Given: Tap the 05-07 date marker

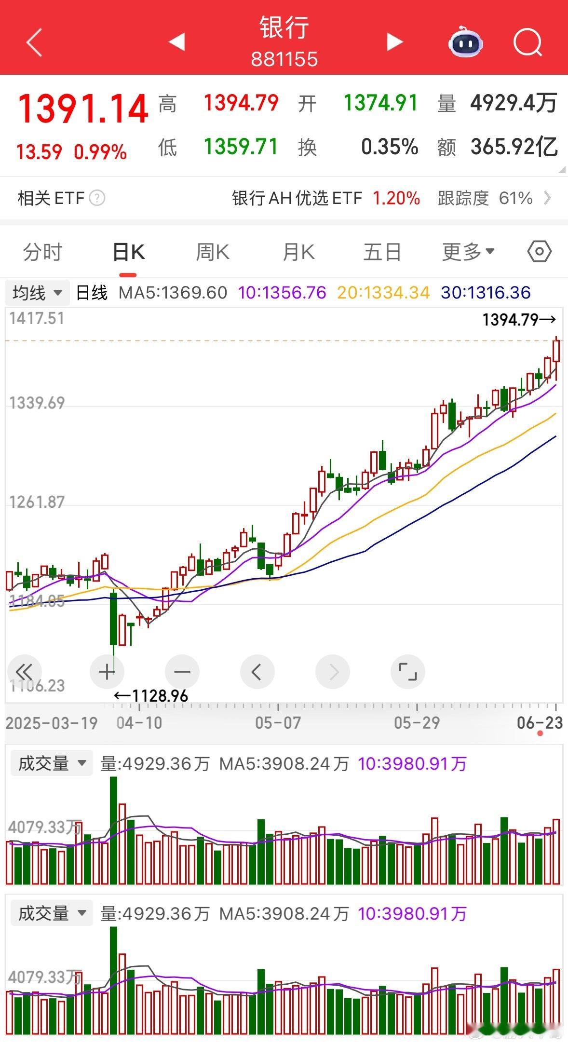Looking at the screenshot, I should point(278,722).
